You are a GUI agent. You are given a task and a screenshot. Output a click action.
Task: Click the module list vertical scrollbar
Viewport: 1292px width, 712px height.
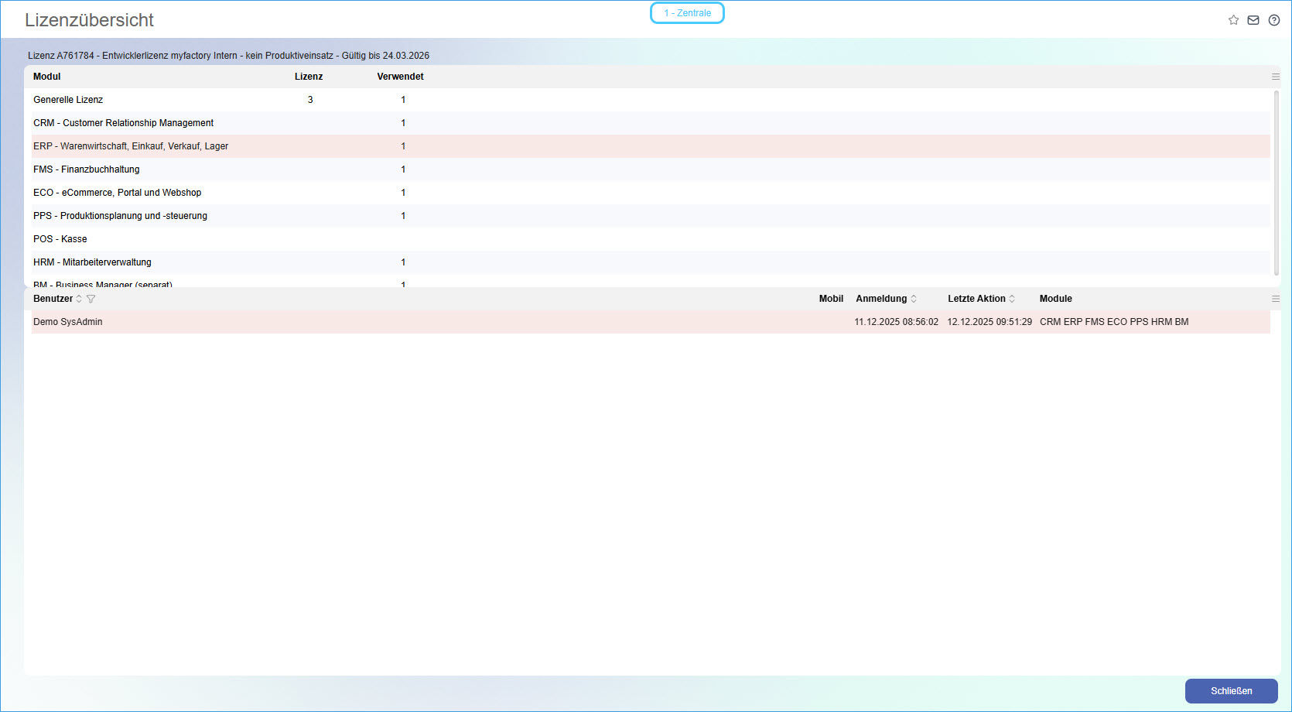coord(1276,183)
